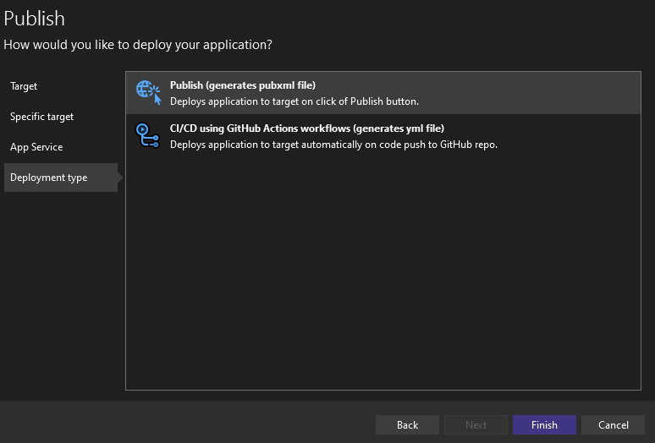Click the Back button
Viewport: 655px width, 443px height.
point(407,424)
